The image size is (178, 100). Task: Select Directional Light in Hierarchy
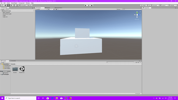click(7, 14)
